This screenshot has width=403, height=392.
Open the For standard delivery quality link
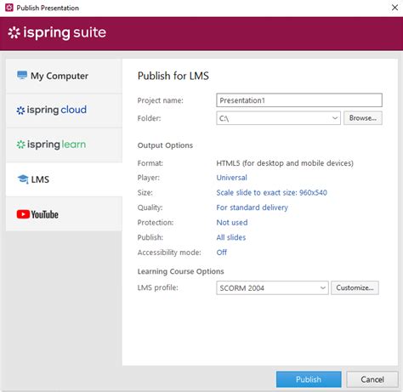252,207
